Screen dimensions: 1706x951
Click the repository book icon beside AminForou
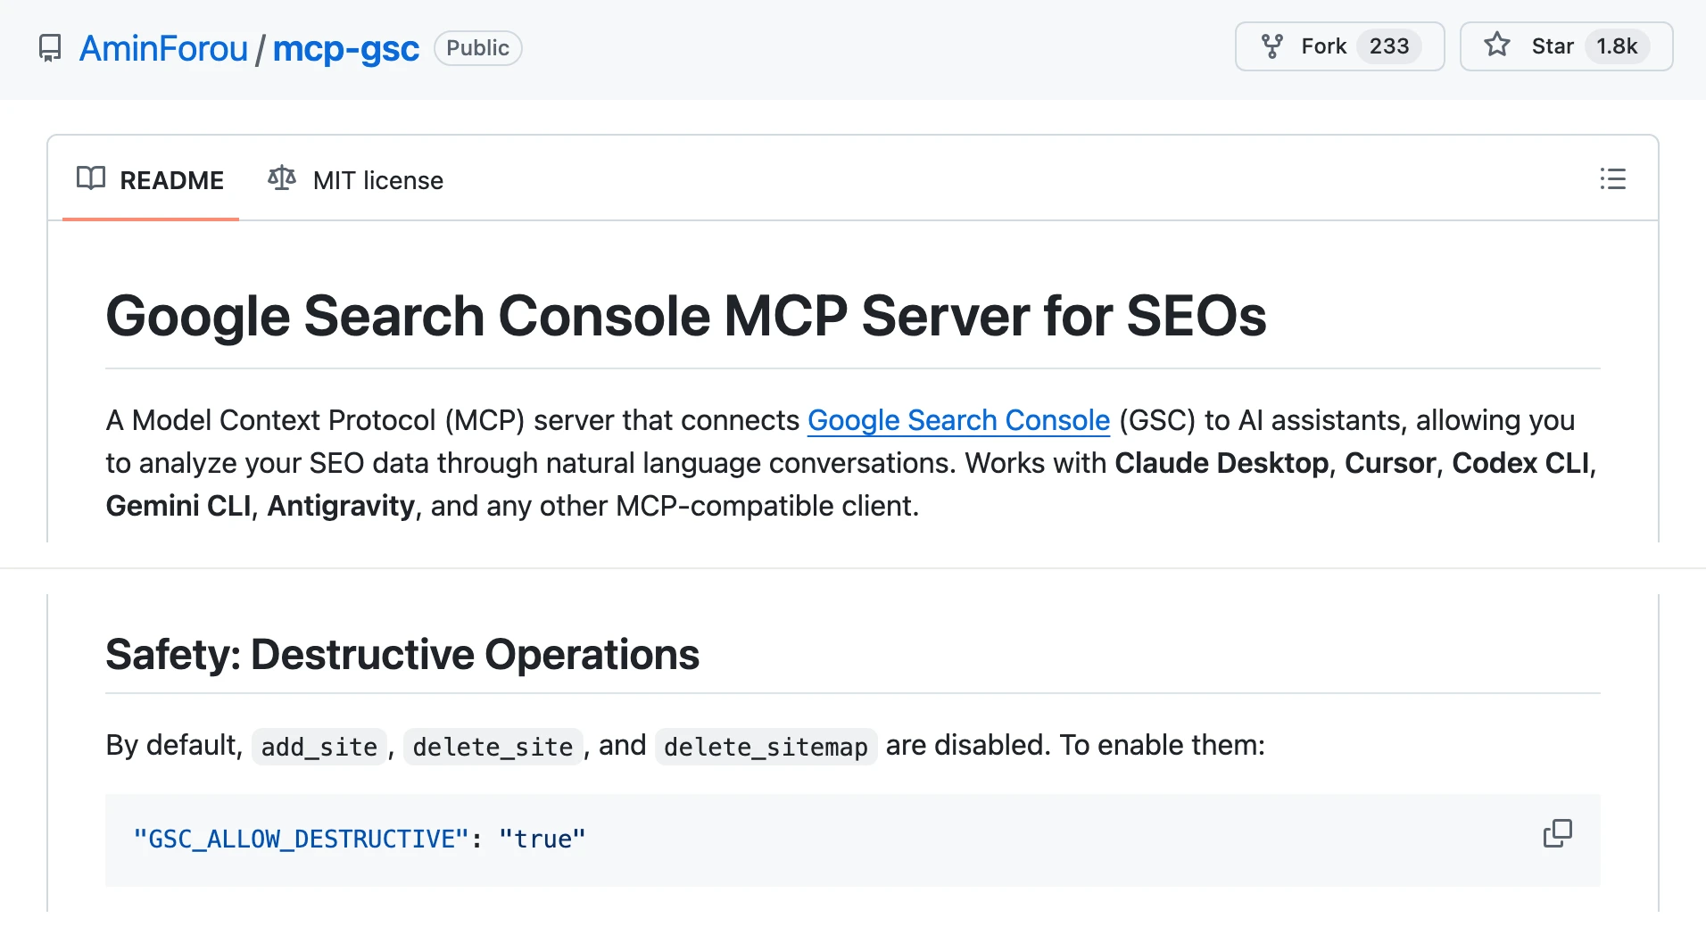coord(50,47)
